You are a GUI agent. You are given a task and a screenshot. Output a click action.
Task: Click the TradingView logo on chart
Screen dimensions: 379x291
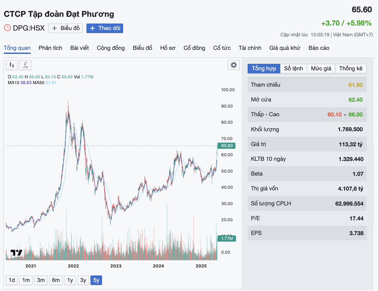click(17, 253)
